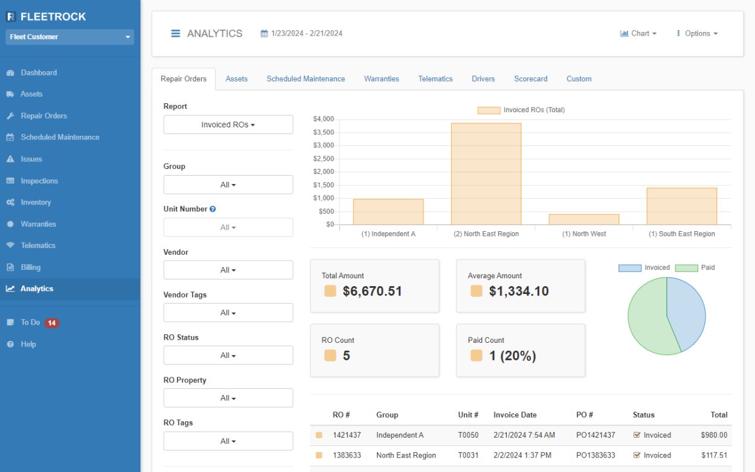Screen dimensions: 755x472
Task: Click the North East Region chart bar
Action: (486, 174)
